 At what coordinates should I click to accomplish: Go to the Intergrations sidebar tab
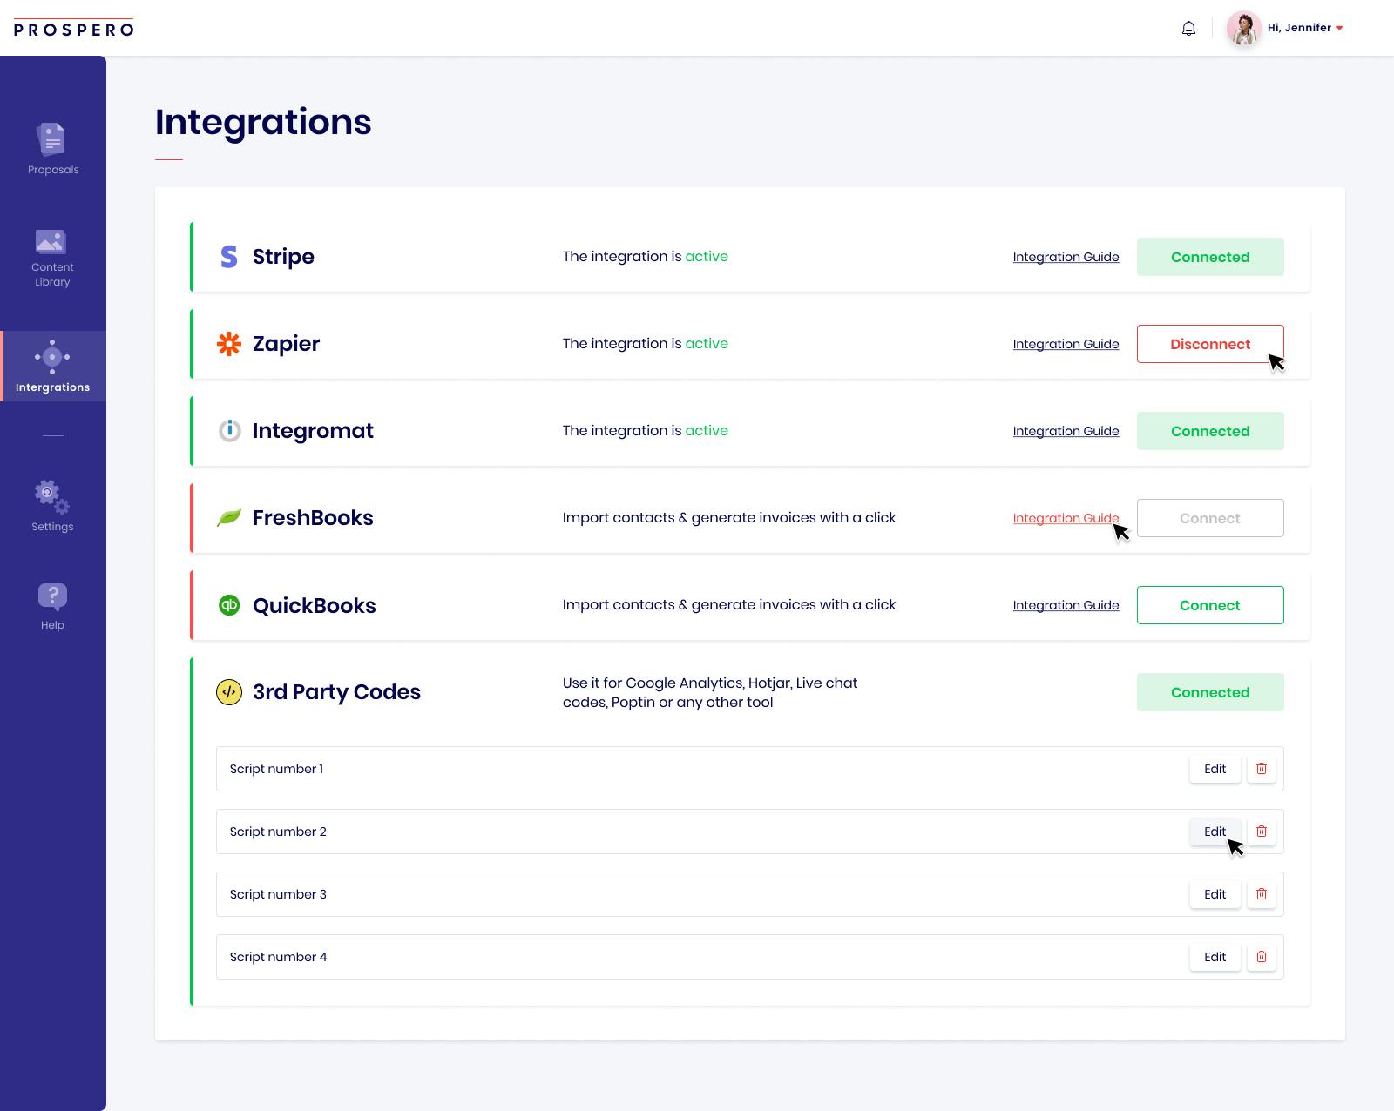(x=53, y=366)
